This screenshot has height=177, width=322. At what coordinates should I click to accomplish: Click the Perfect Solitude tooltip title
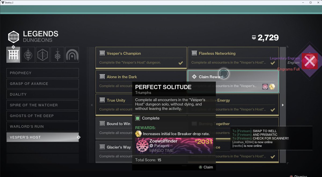tap(163, 87)
